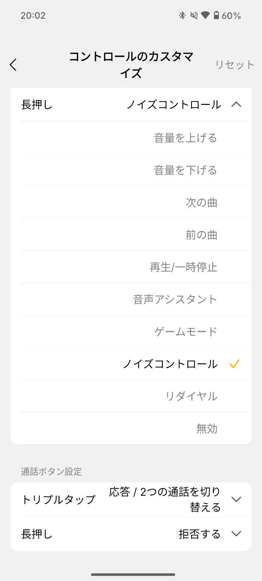Select 次の曲 from the list
This screenshot has height=581, width=262.
[202, 202]
